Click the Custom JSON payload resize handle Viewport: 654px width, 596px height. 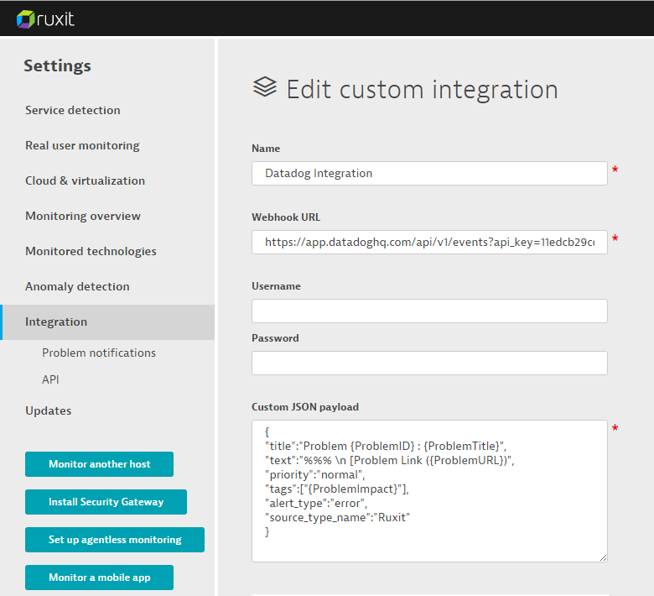pos(602,557)
